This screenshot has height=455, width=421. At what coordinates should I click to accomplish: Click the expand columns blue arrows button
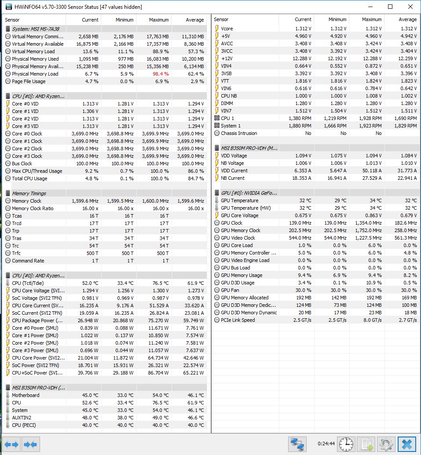click(11, 444)
